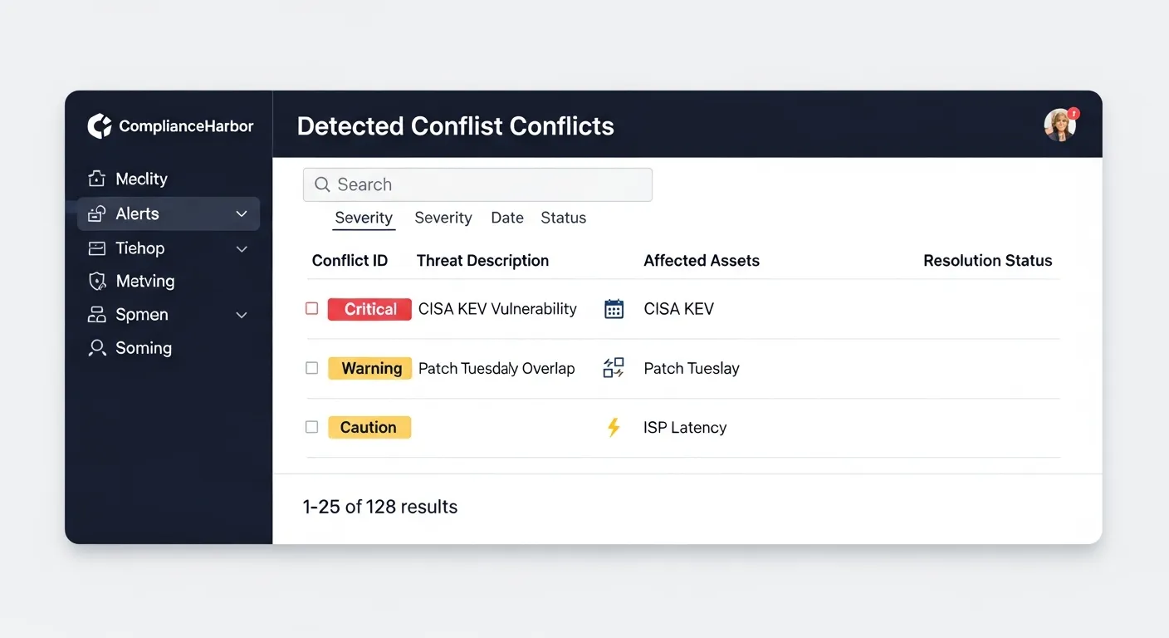Click the Tiehop message icon
Image resolution: width=1169 pixels, height=638 pixels.
pos(97,248)
